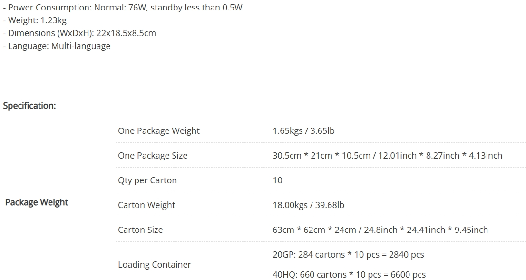Image resolution: width=526 pixels, height=280 pixels.
Task: Select the Package Weight row header
Action: (x=37, y=202)
